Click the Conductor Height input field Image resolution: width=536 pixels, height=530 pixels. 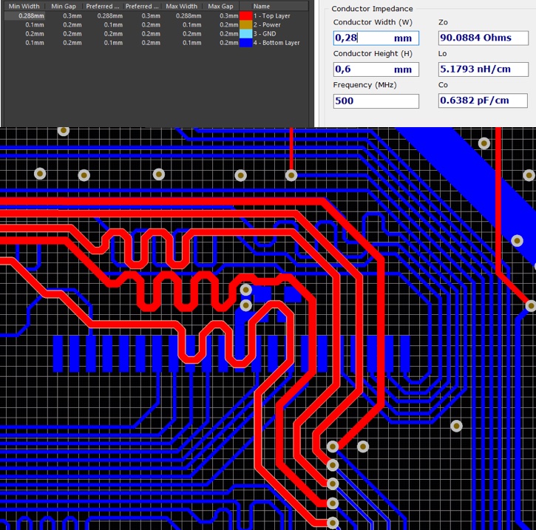point(376,69)
